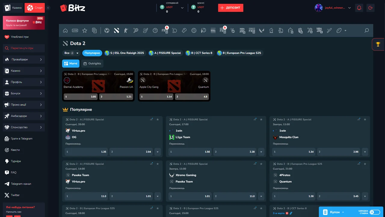
Task: Open favorites star in sports toolbar
Action: click(x=85, y=30)
